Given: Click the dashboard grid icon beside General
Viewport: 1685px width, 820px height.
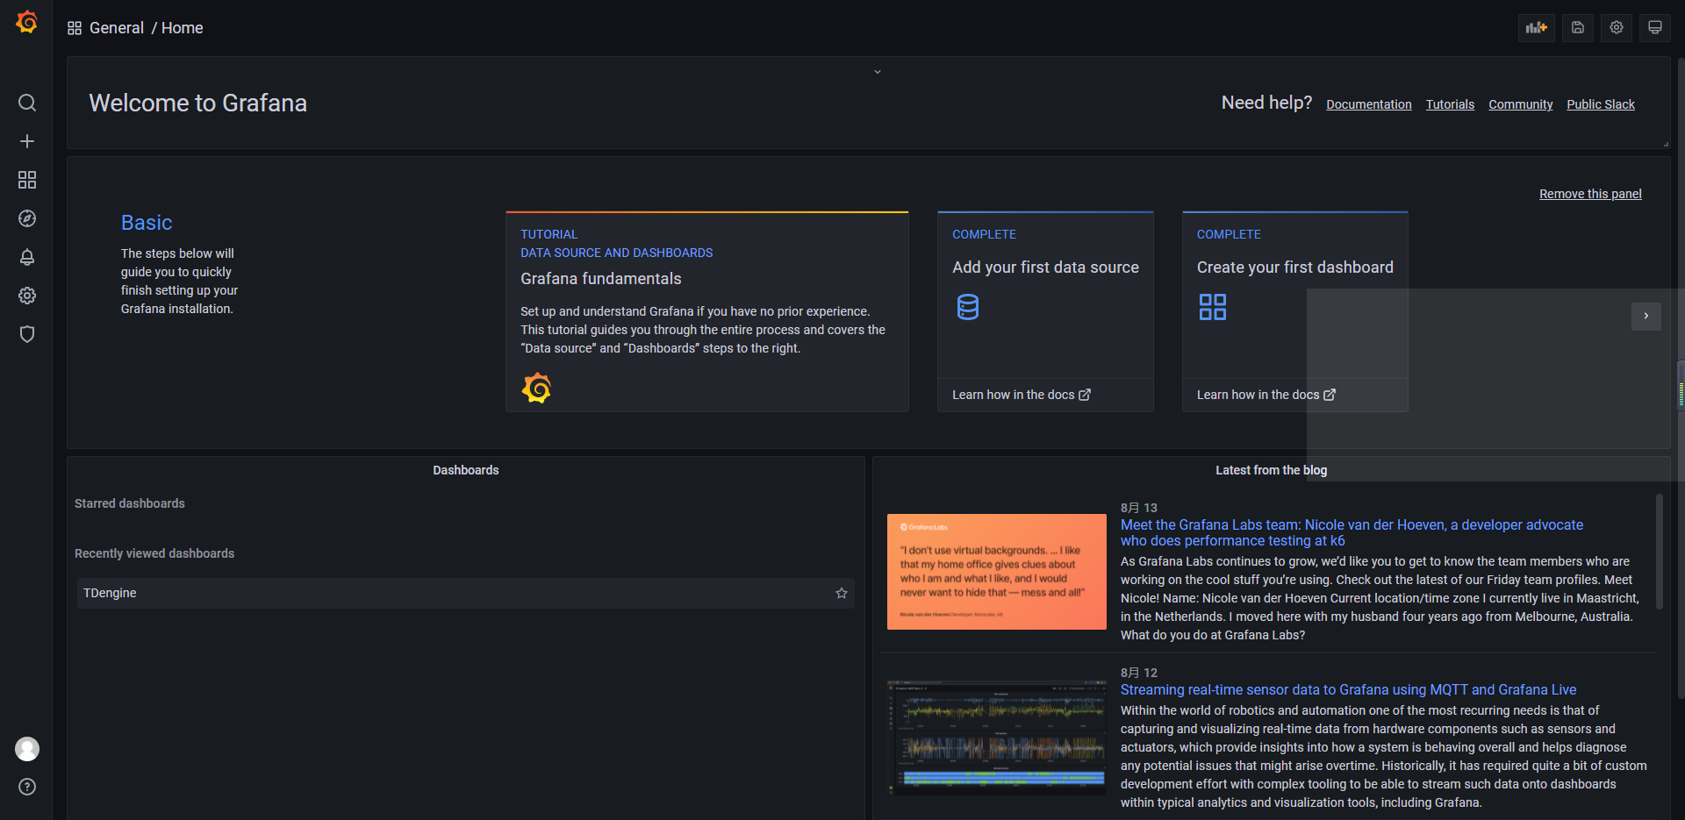Looking at the screenshot, I should (75, 28).
